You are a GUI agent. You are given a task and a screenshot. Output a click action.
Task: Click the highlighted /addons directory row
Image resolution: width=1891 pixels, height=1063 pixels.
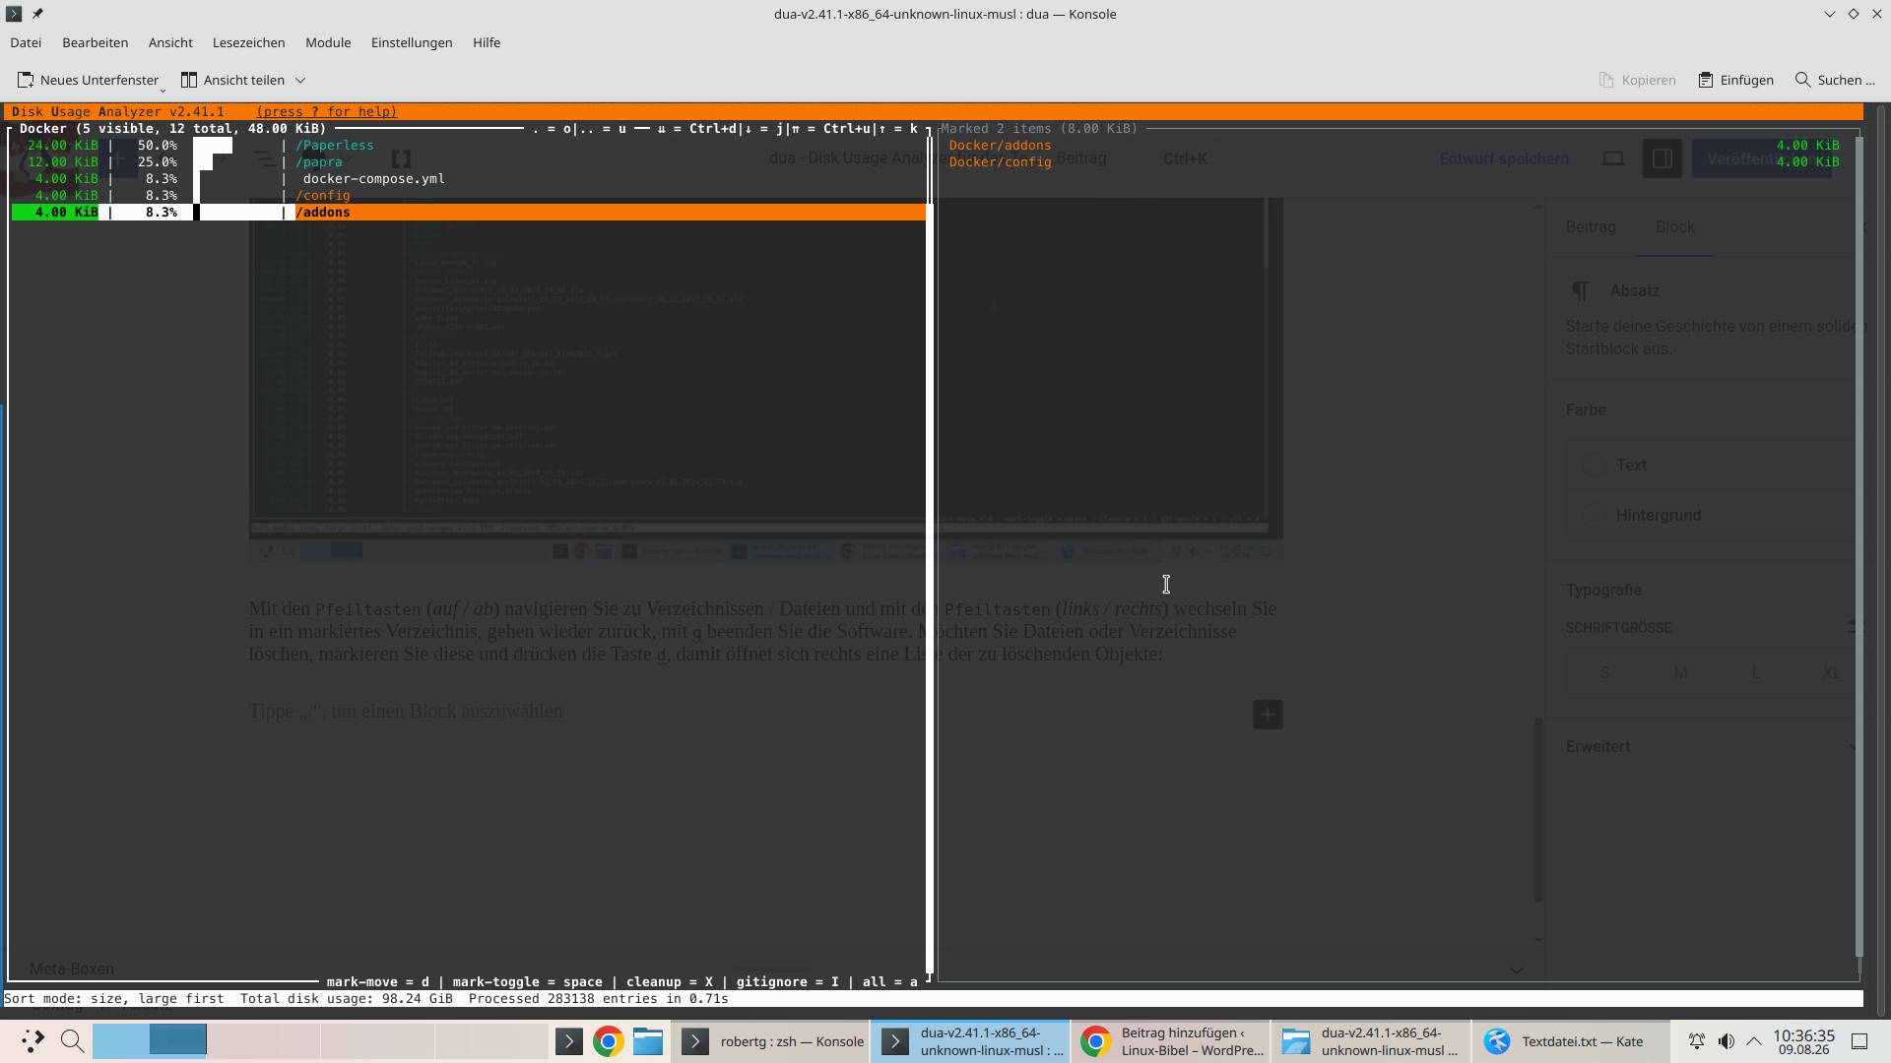[x=469, y=213]
